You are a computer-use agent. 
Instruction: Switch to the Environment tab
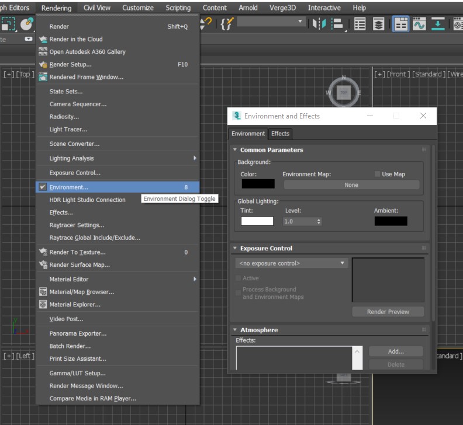point(248,134)
